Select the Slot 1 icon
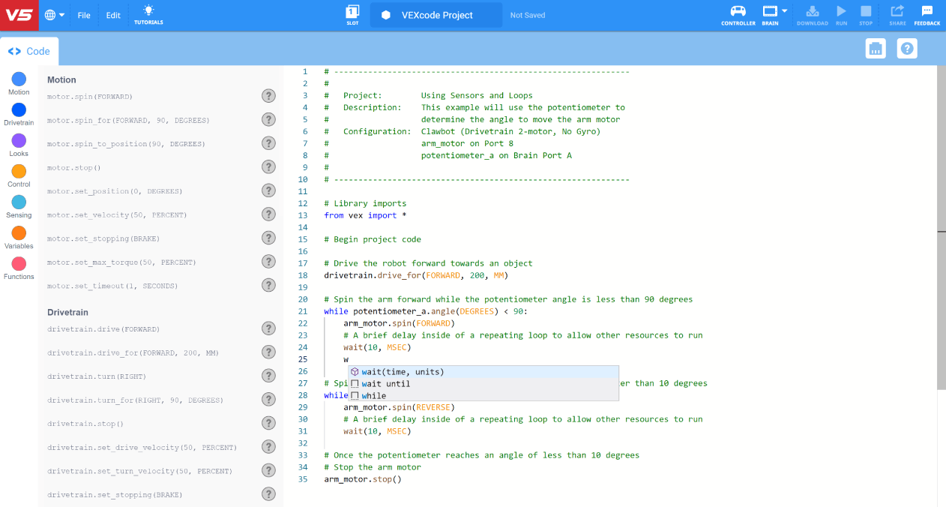The height and width of the screenshot is (507, 946). pyautogui.click(x=352, y=14)
